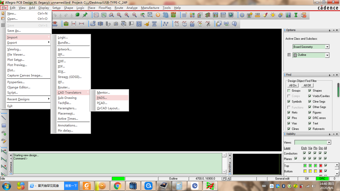
Task: Click the P button in status bar
Action: (224, 179)
